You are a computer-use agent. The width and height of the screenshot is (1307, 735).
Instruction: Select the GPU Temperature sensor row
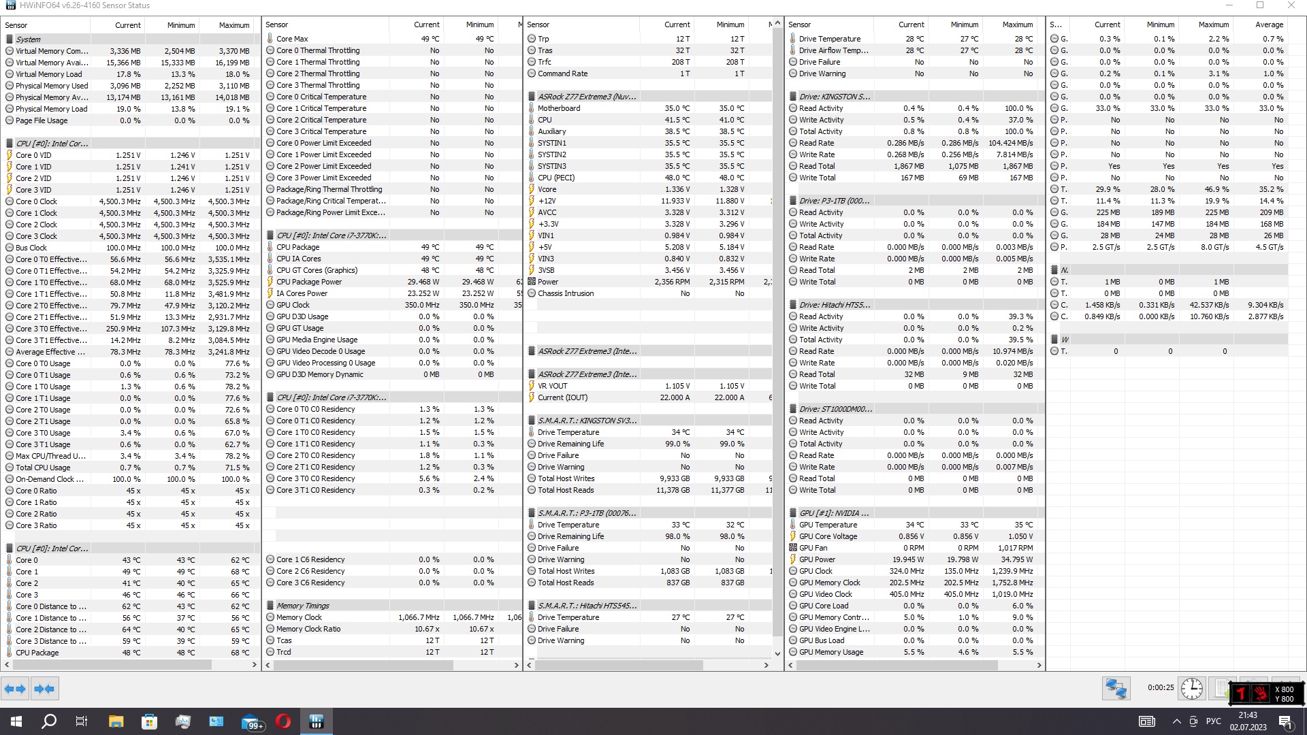[828, 525]
